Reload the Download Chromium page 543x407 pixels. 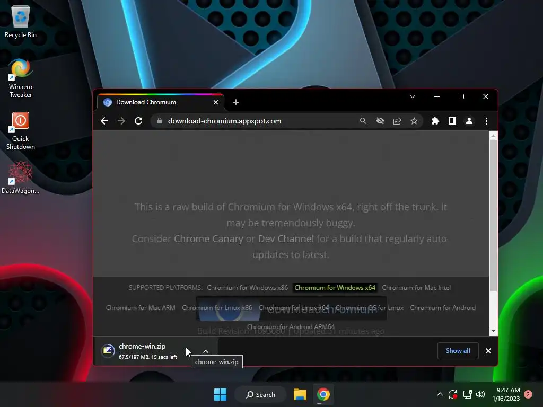pos(138,121)
